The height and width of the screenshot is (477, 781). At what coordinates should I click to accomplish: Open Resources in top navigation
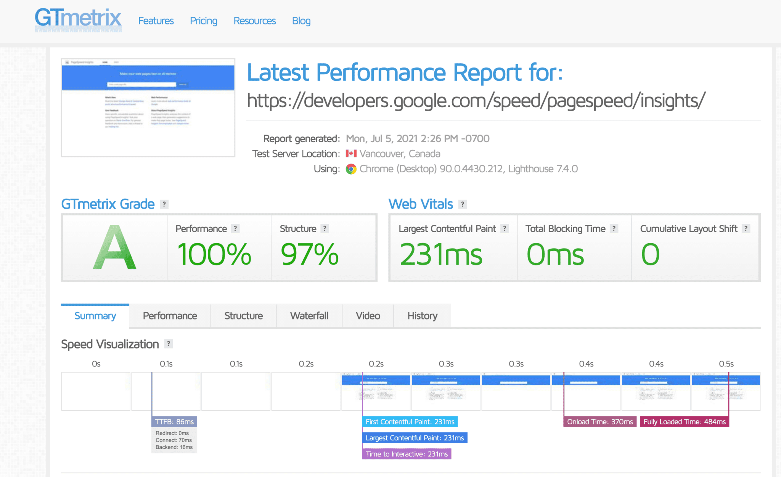(254, 21)
